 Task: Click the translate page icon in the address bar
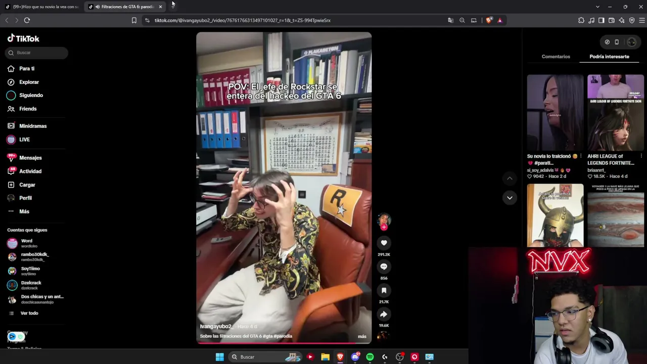(x=450, y=20)
